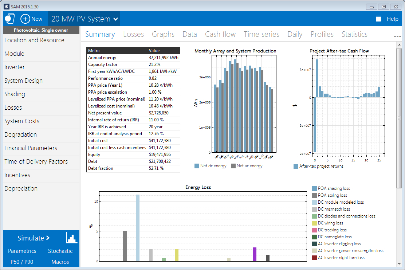View the Daily results tab
The height and width of the screenshot is (270, 405).
coord(295,34)
